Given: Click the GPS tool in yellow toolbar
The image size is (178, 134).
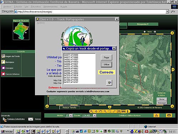Looking at the screenshot, I should coord(124,111).
